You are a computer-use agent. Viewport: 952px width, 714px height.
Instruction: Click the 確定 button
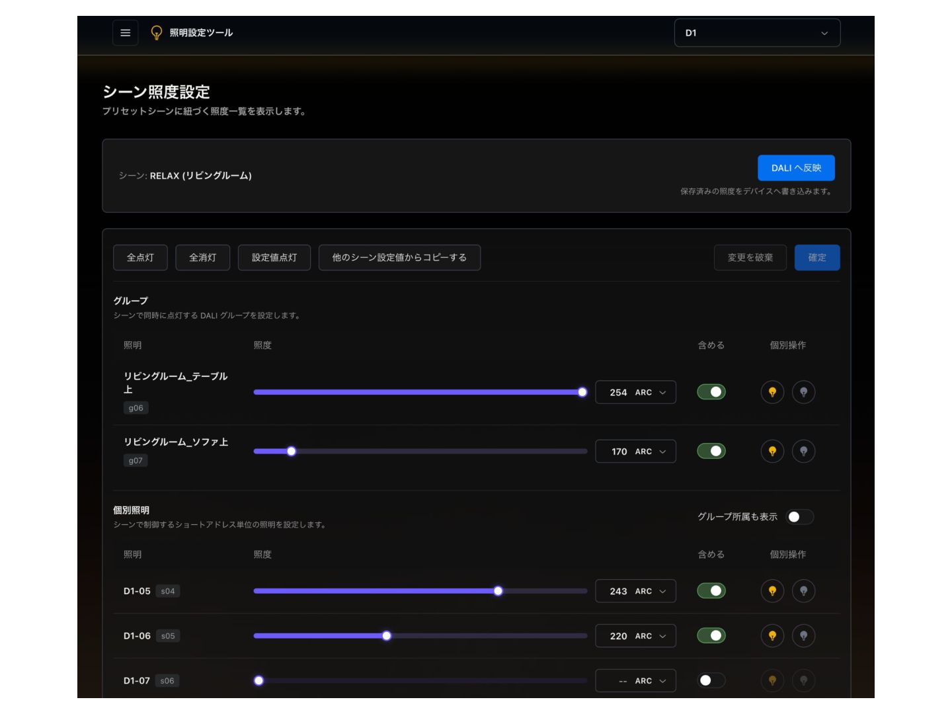click(x=817, y=258)
